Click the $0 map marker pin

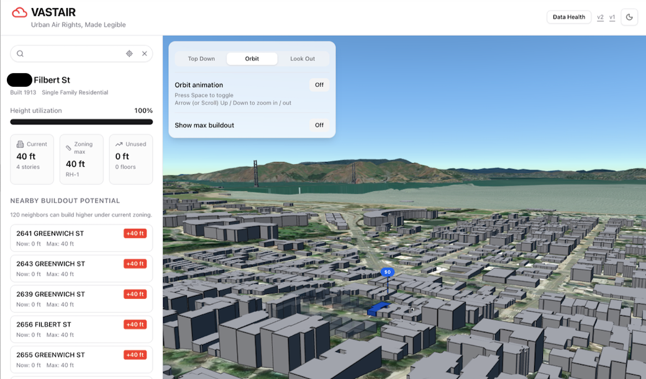point(387,272)
